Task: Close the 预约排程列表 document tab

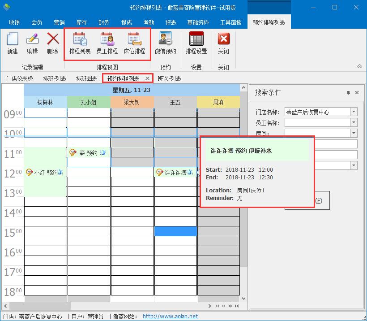Action: [x=148, y=78]
